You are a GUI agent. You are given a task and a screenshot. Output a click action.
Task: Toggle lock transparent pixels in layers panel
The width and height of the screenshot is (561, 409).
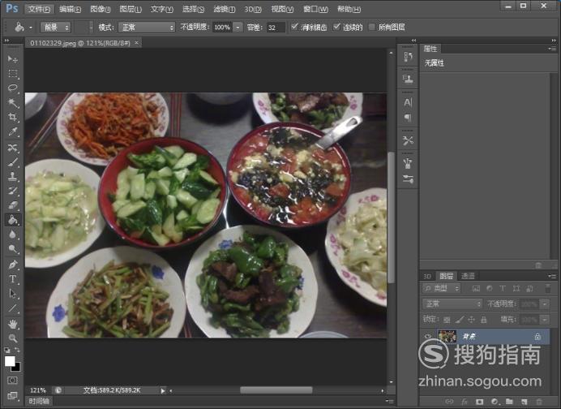pyautogui.click(x=447, y=320)
